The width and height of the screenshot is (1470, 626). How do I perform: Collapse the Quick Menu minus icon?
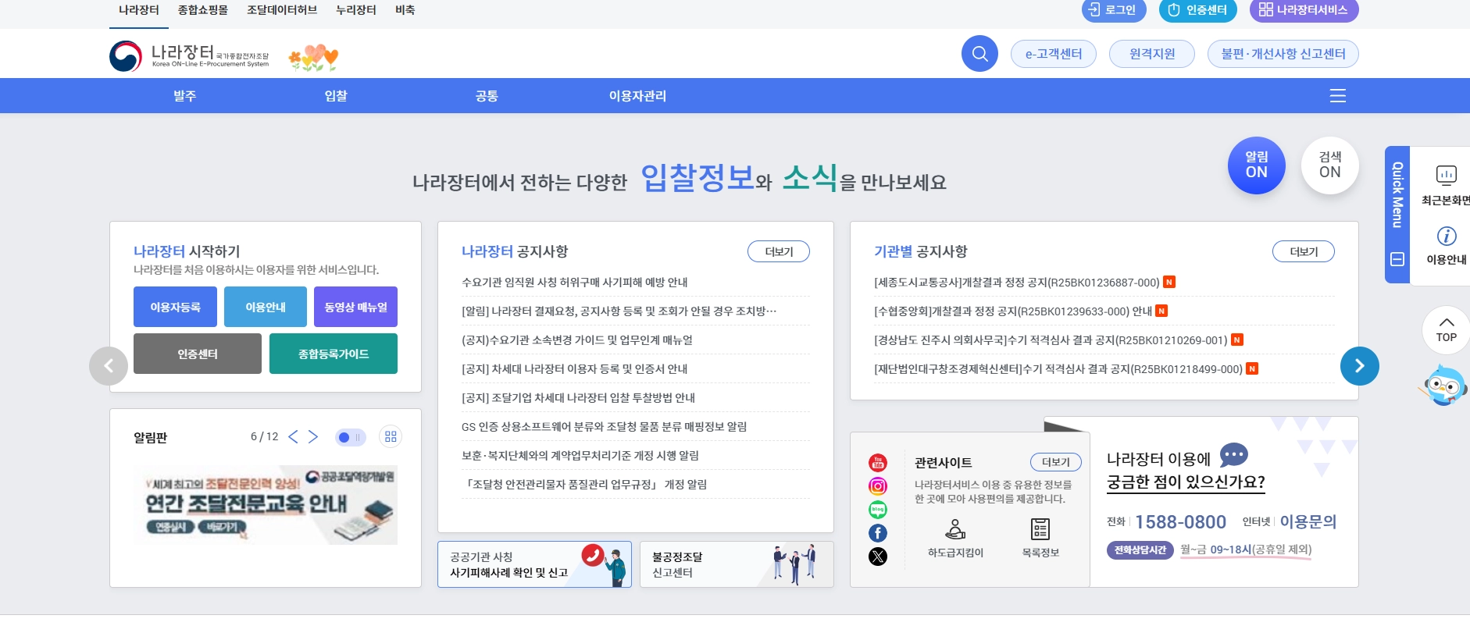coord(1397,259)
